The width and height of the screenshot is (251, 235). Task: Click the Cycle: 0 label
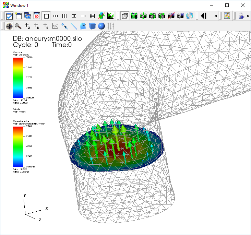point(26,45)
